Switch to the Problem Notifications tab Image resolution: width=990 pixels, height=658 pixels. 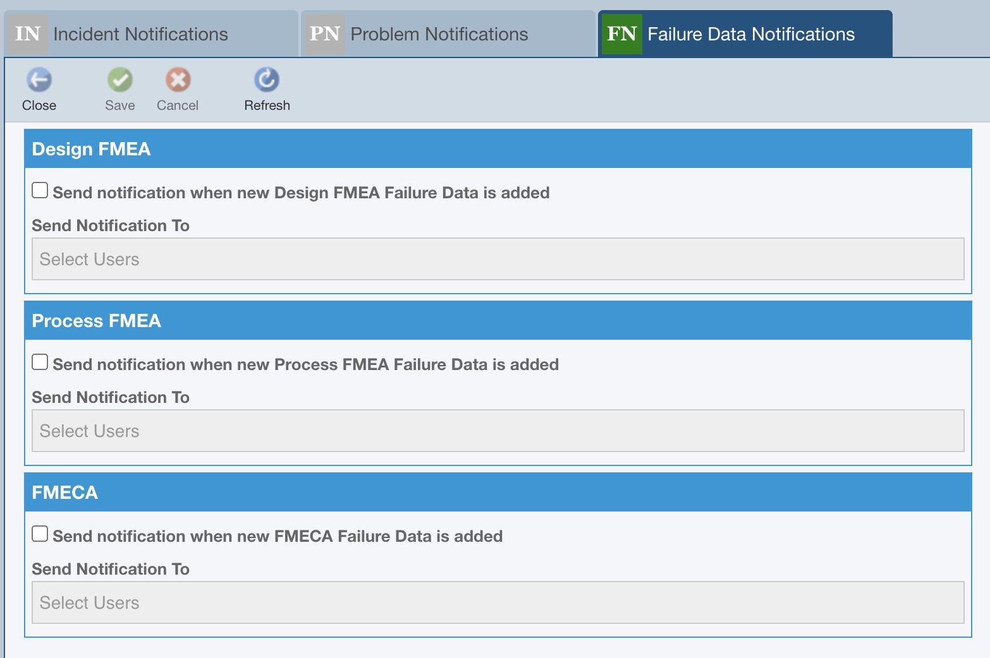[439, 33]
